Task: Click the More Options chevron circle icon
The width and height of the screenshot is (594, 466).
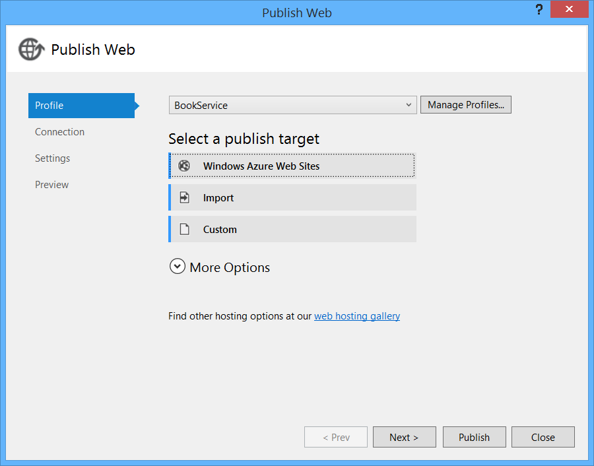Action: (x=177, y=267)
